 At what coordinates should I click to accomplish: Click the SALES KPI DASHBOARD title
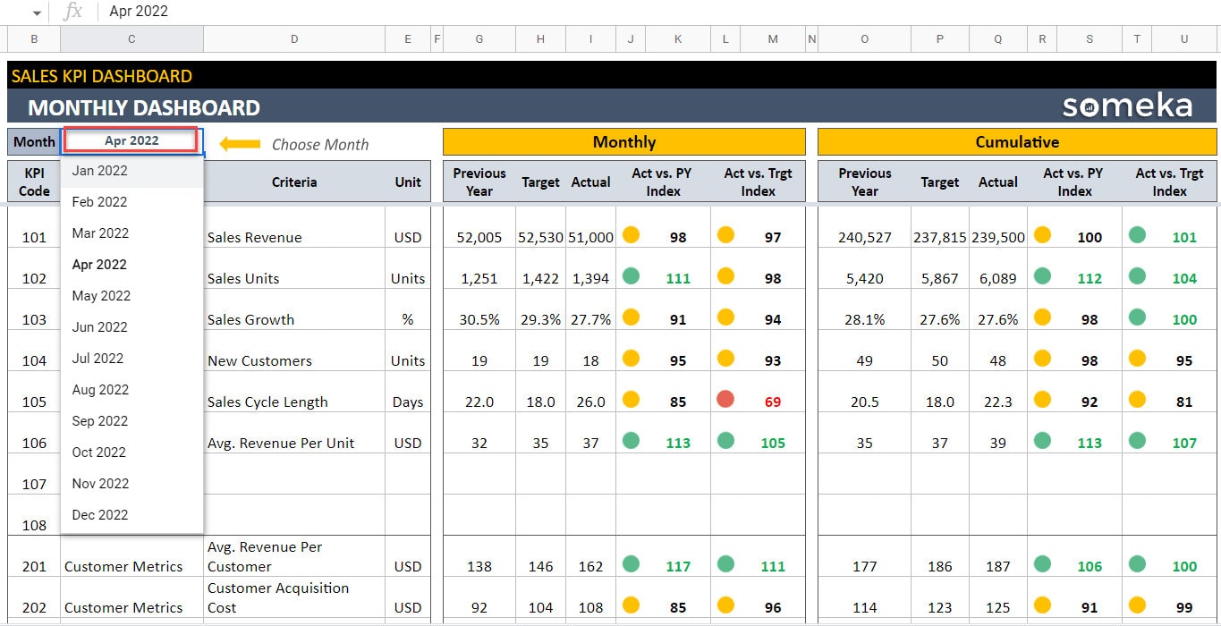click(102, 76)
